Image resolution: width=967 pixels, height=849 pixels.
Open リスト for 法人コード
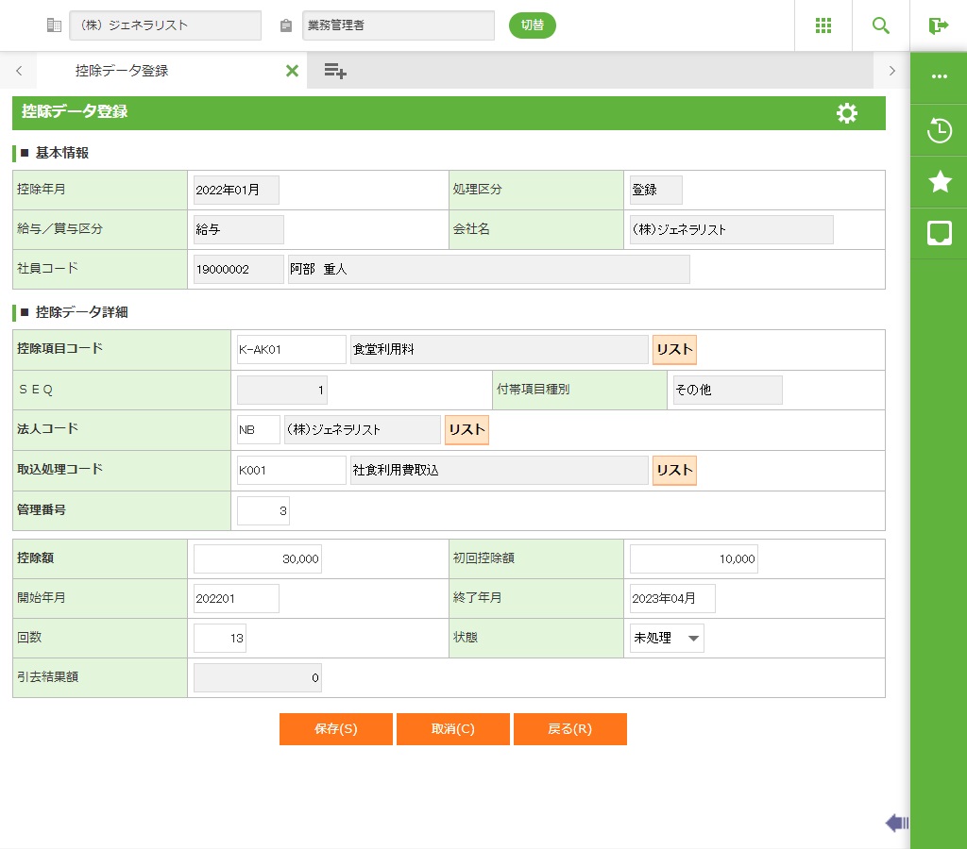click(x=467, y=430)
